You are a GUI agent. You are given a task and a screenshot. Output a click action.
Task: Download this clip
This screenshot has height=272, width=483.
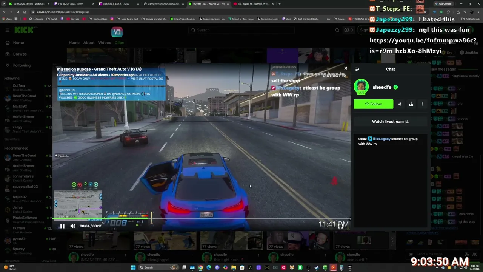coord(411,104)
